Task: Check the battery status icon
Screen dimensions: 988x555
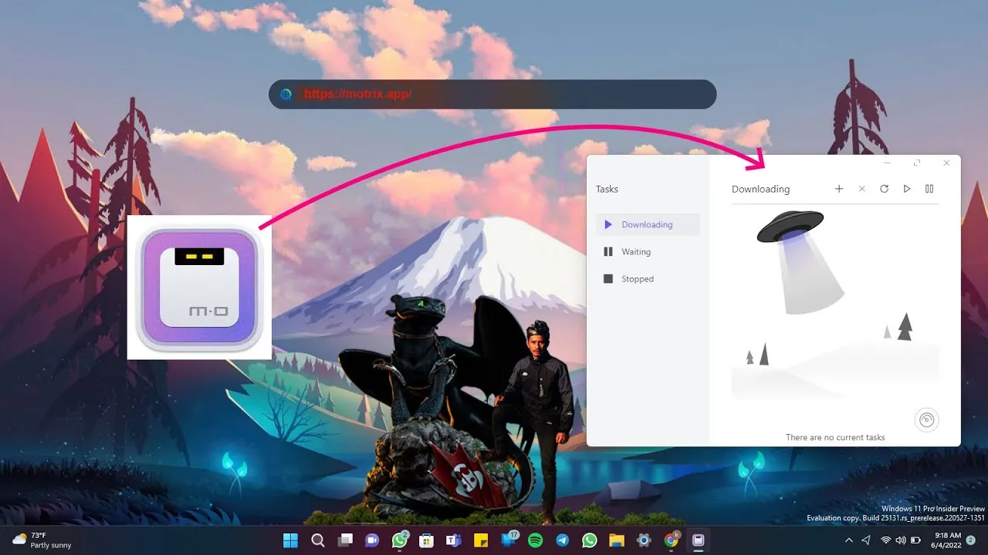Action: pyautogui.click(x=915, y=540)
